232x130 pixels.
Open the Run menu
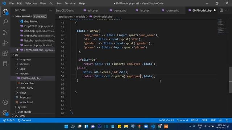59,3
